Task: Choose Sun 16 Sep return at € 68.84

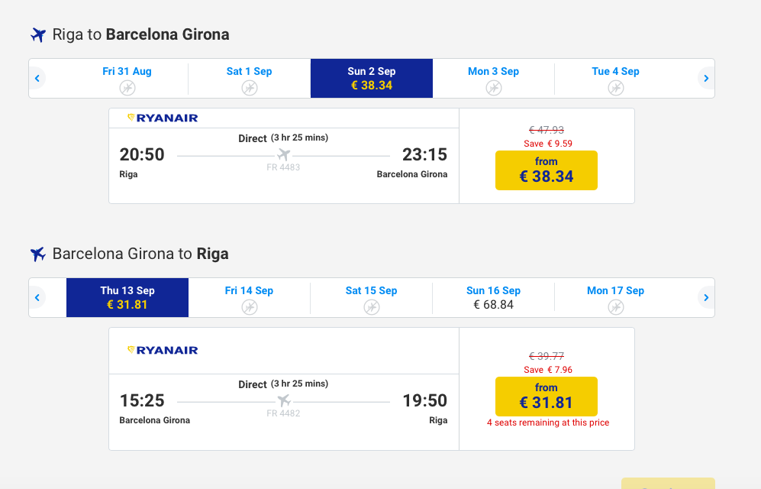Action: click(493, 297)
